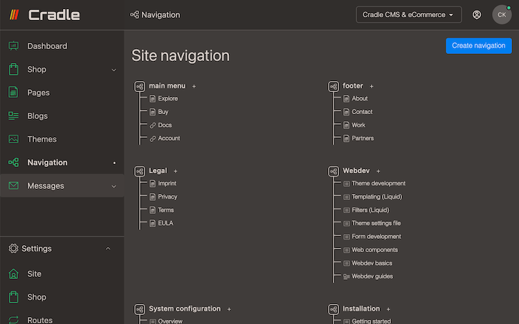Click the Messages envelope icon

click(14, 186)
